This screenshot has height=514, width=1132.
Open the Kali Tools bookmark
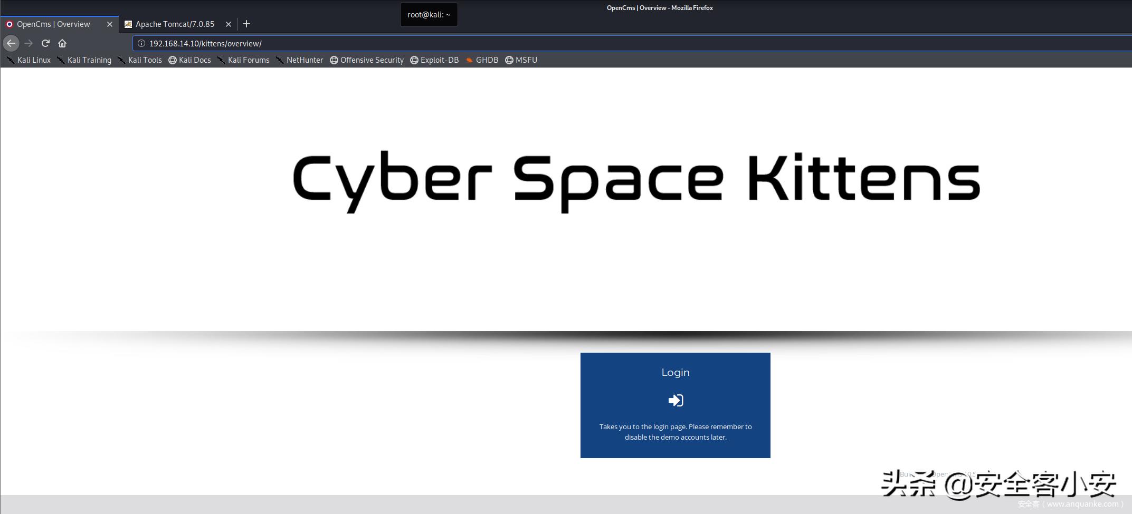click(140, 60)
